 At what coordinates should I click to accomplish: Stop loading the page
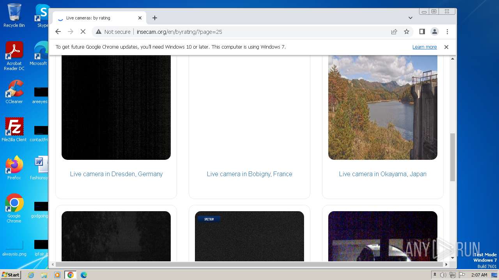point(83,31)
